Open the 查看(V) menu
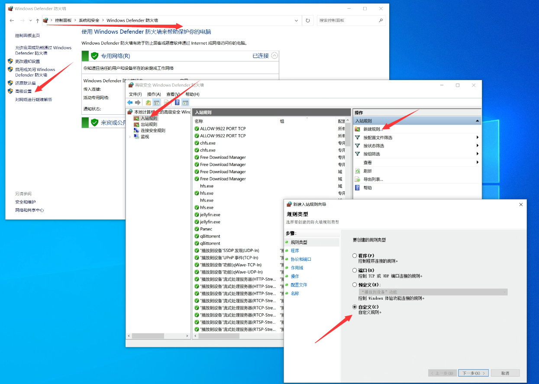Viewport: 539px width, 384px height. [173, 94]
